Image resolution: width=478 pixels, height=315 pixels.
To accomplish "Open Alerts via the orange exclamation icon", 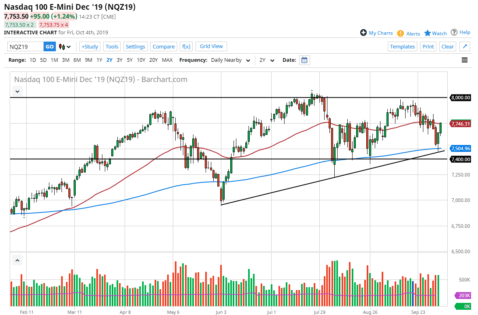I will tap(401, 33).
